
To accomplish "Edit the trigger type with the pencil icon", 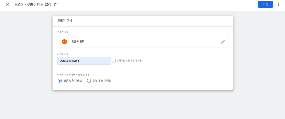I will [223, 42].
